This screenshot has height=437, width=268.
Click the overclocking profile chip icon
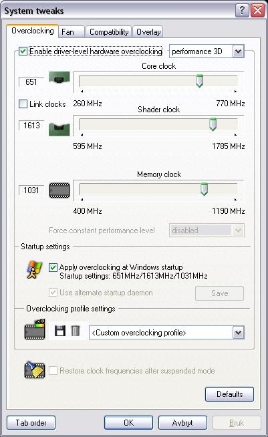pos(35,329)
